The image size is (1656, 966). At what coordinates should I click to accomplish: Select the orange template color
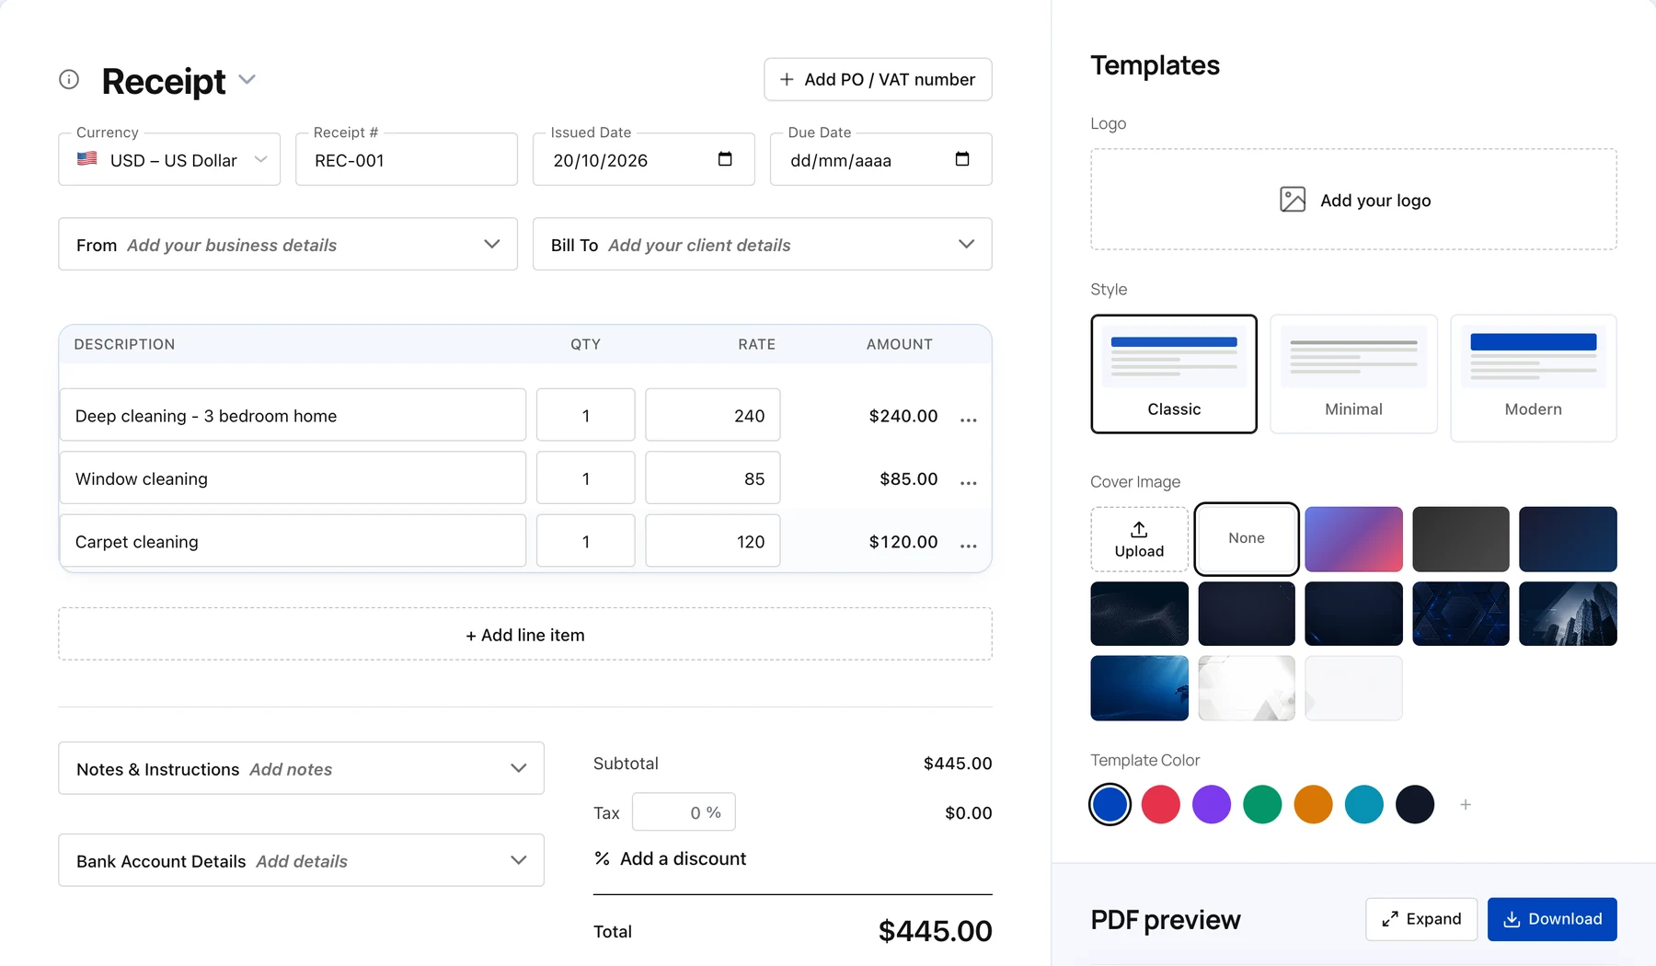[x=1313, y=805]
